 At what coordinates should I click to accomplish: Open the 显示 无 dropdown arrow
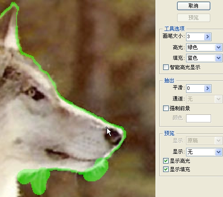[219, 152]
